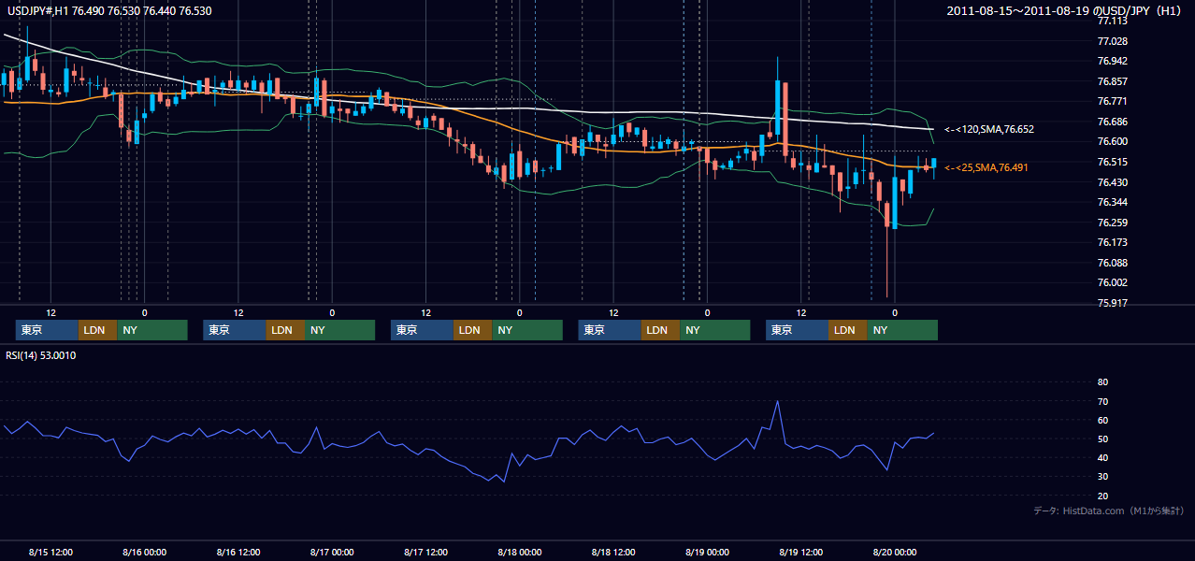This screenshot has height=561, width=1195.
Task: Click price axis value 76.002
Action: [1112, 282]
